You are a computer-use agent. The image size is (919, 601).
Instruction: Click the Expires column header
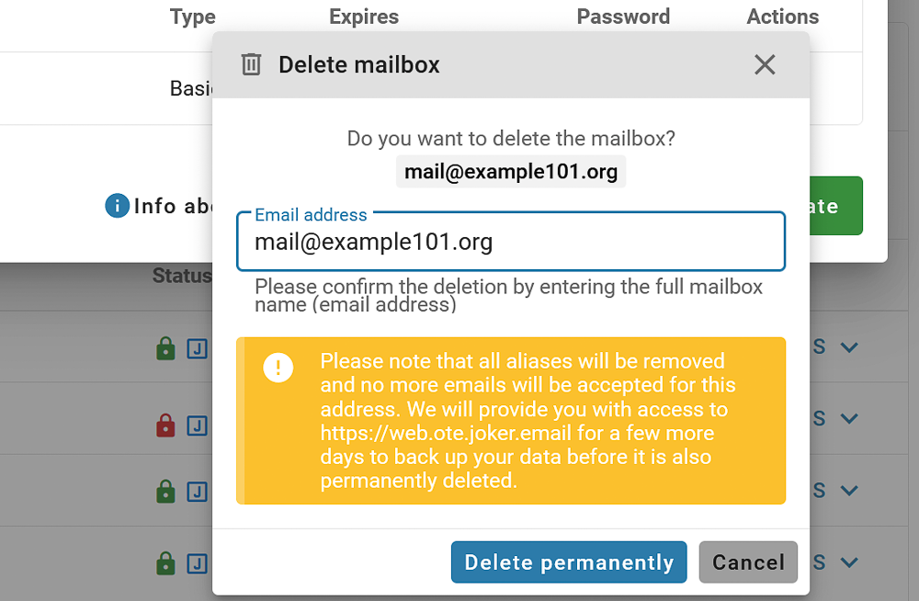pos(364,17)
